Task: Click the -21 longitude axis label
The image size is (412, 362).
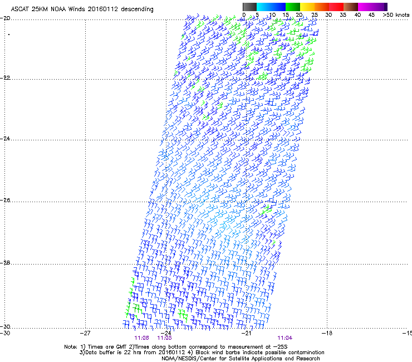Action: tap(246, 333)
